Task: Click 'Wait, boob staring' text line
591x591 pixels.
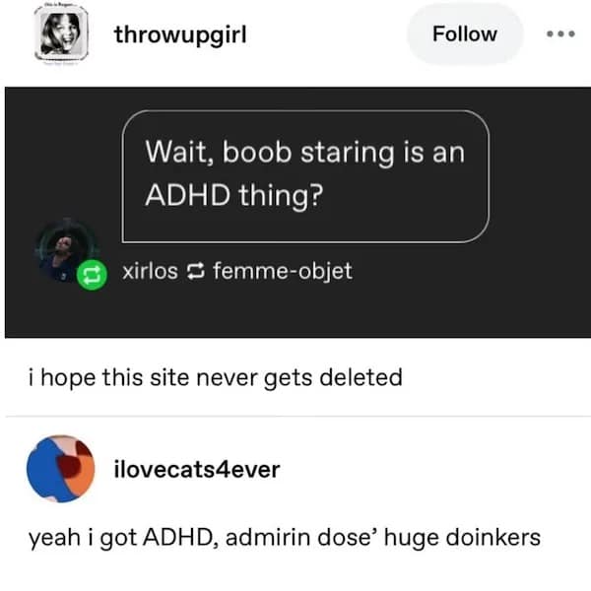Action: click(x=305, y=153)
